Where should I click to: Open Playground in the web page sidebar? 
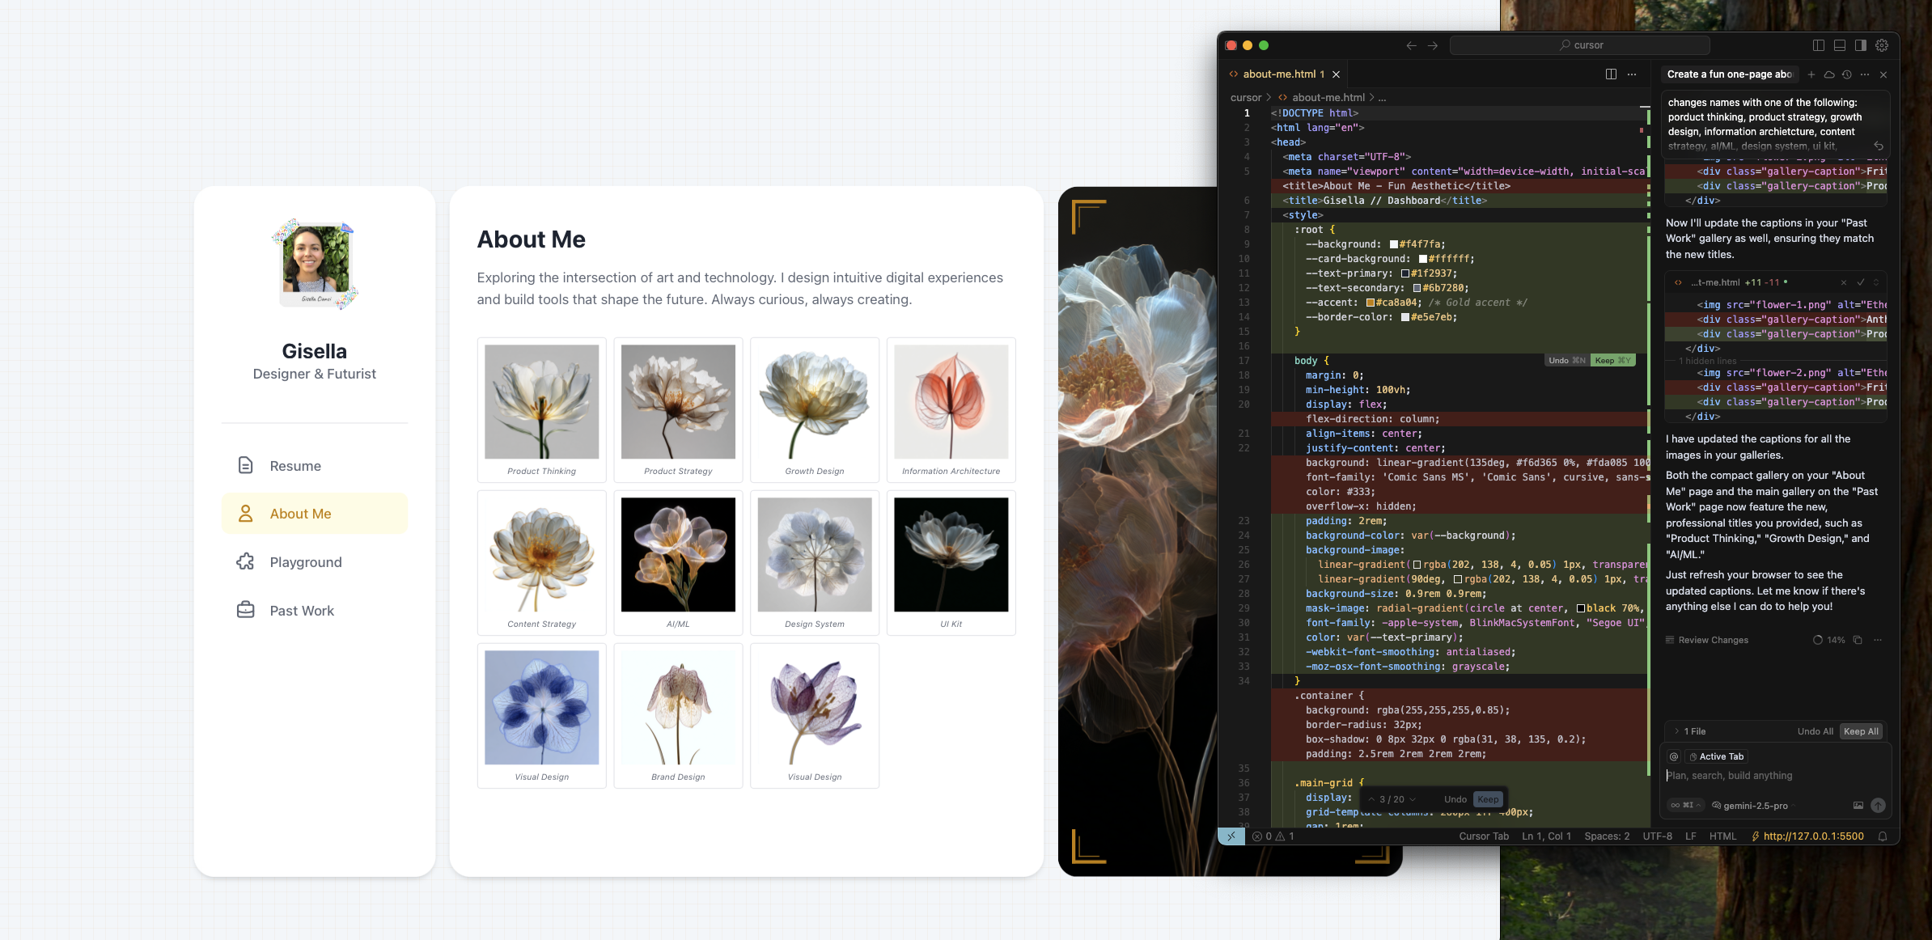pos(314,562)
